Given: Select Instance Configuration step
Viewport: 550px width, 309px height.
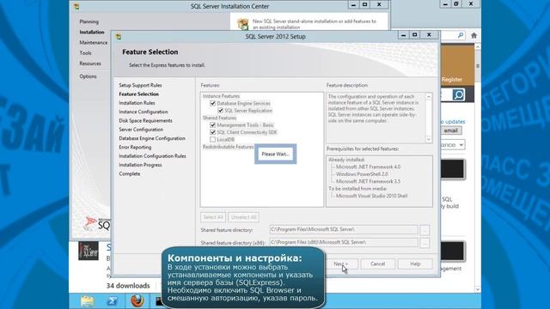Looking at the screenshot, I should tap(144, 112).
